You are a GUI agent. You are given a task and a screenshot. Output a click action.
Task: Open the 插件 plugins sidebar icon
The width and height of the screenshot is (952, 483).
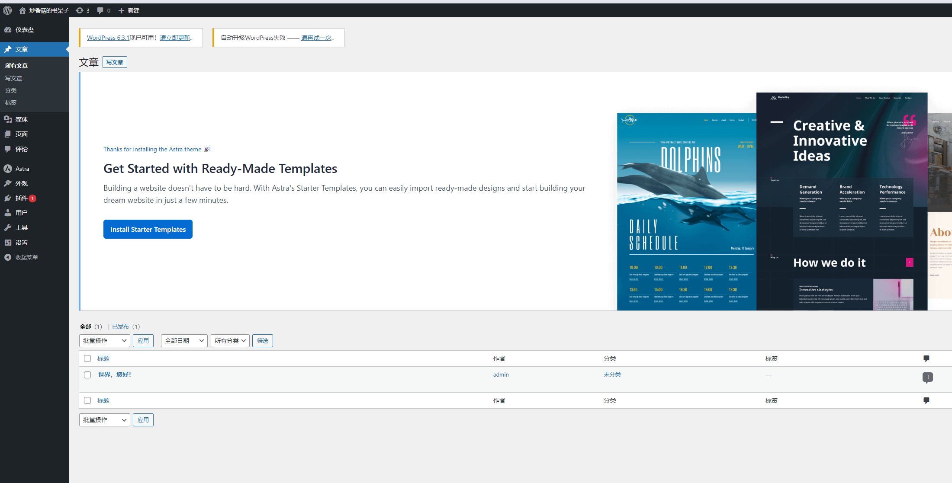coord(8,198)
